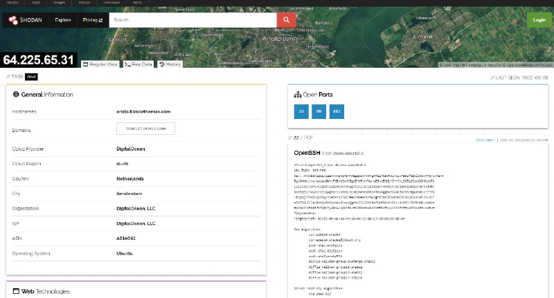Screen dimensions: 554x298
Task: Click the LAST SEEN date text
Action: (x=519, y=77)
